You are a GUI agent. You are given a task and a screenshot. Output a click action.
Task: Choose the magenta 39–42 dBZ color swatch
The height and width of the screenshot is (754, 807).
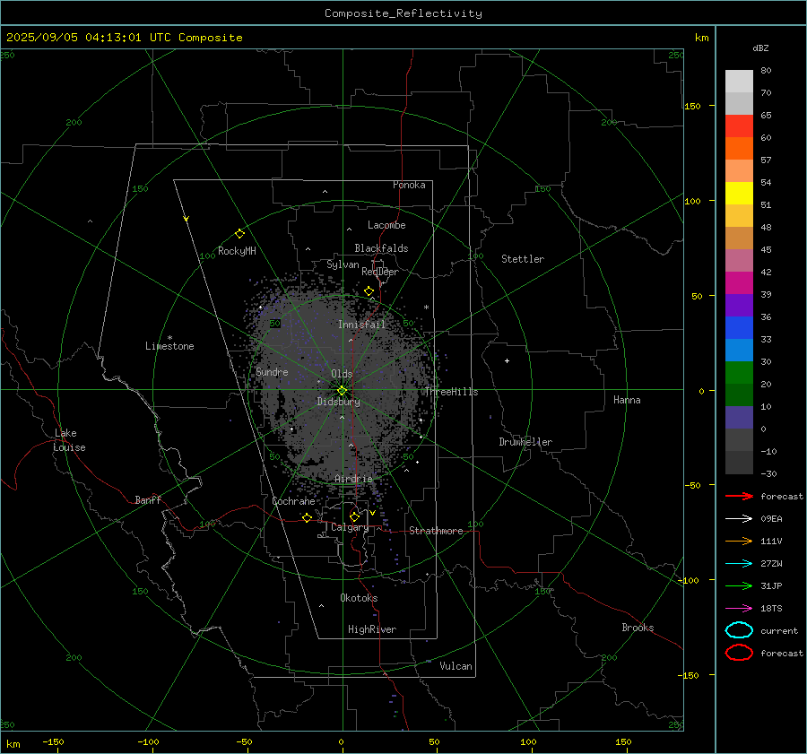coord(739,283)
